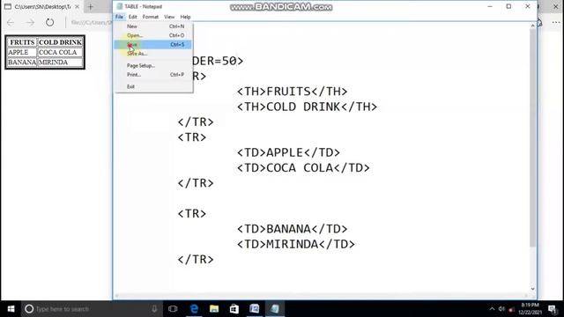Click the FRUITS header cell in browser table
This screenshot has height=317, width=564.
(22, 42)
